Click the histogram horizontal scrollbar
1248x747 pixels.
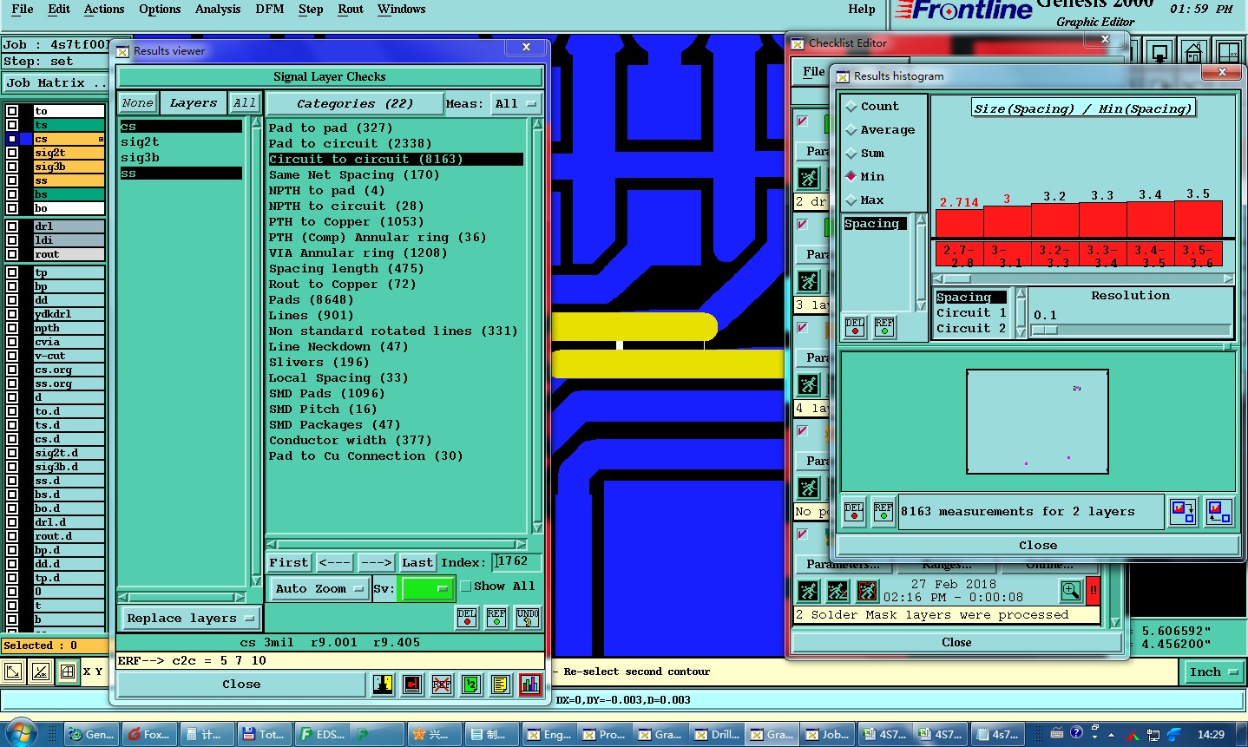(1083, 279)
